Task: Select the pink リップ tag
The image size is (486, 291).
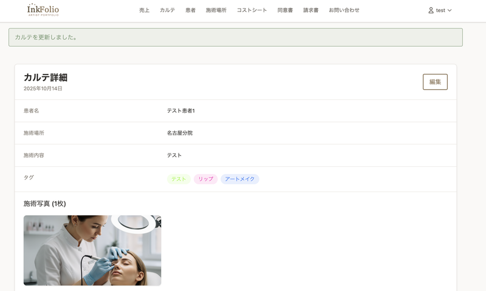Action: click(x=206, y=179)
